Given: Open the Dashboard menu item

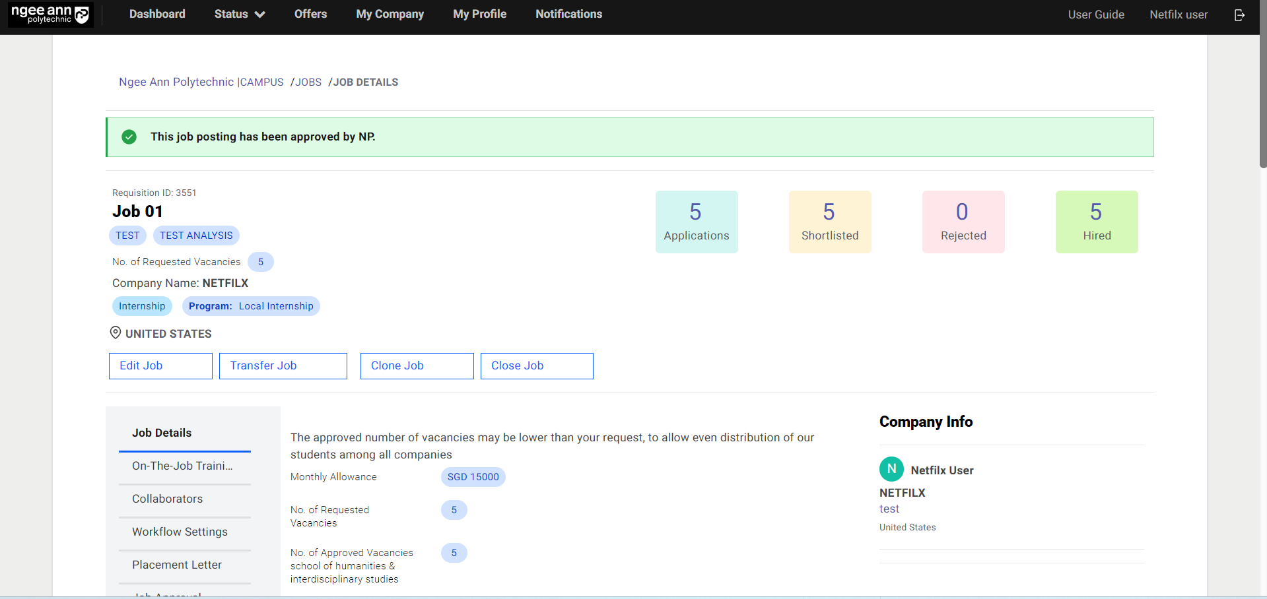Looking at the screenshot, I should (157, 14).
